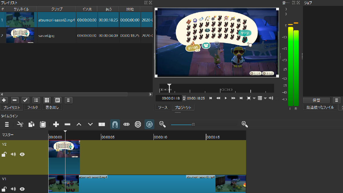Screen dimensions: 343x193
Task: Click Split at playhead icon
Action: click(102, 124)
